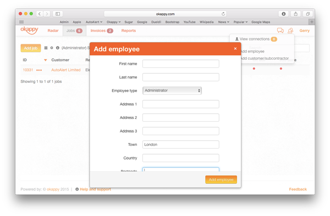Open AutoAlert Limited customer link
330x216 pixels.
[x=66, y=70]
